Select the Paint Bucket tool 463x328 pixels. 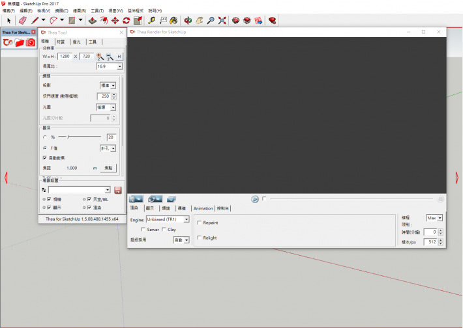click(x=173, y=21)
